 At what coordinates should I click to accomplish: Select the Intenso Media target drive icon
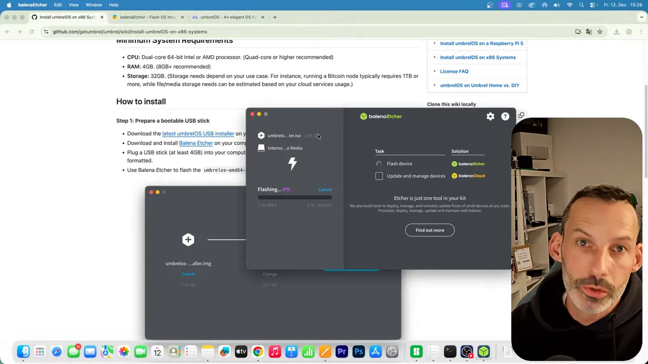pyautogui.click(x=261, y=148)
